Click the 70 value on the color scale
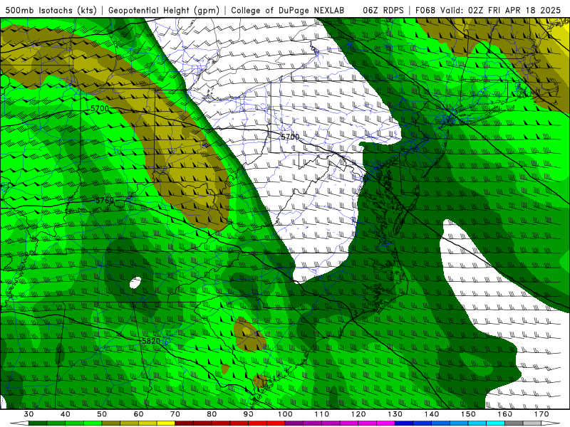 (175, 414)
